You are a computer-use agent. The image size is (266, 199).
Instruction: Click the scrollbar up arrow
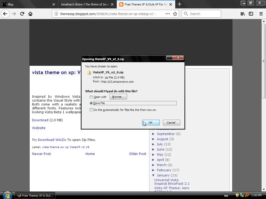[x=264, y=21]
